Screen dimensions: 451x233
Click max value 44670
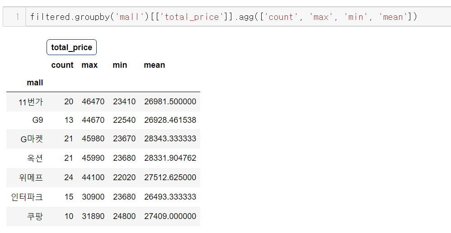coord(93,120)
